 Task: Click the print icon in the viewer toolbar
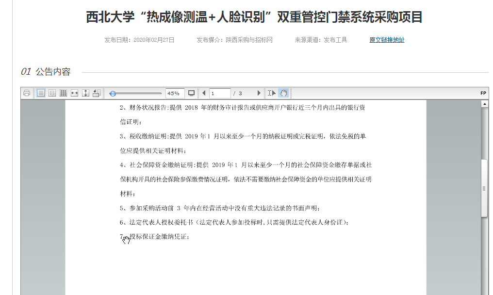coord(26,93)
